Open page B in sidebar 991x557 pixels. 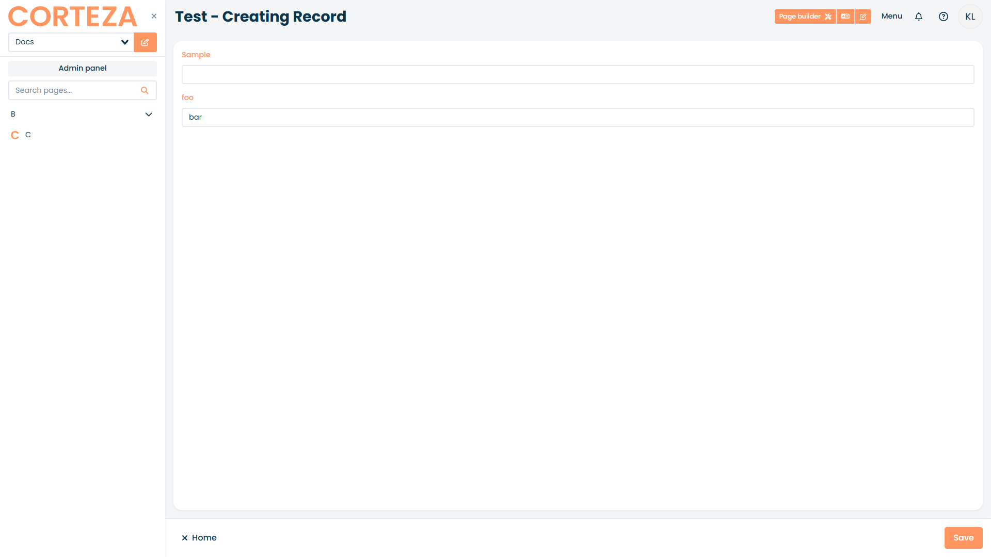pyautogui.click(x=13, y=114)
